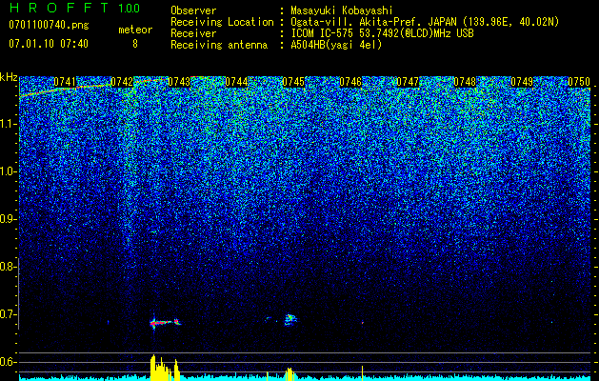This screenshot has height=381, width=599.
Task: Click the 0744 time marker
Action: pos(236,82)
